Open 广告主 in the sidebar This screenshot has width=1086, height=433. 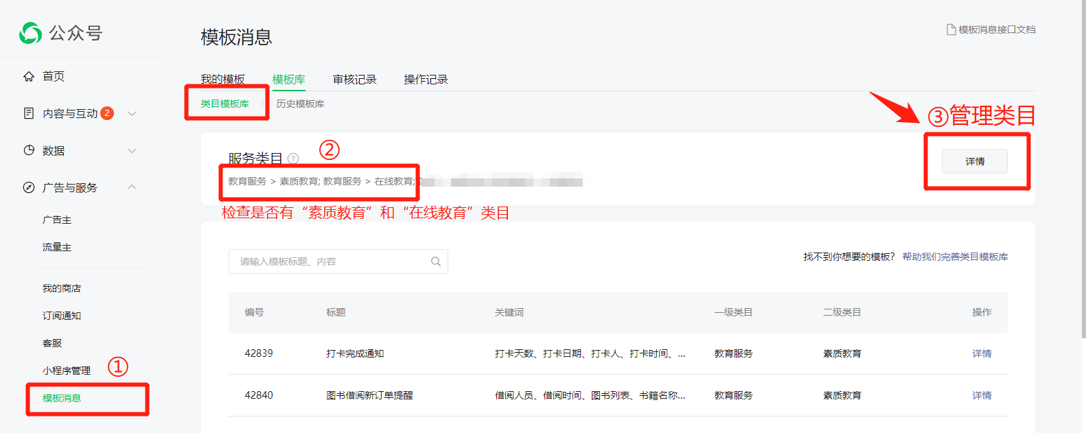click(x=57, y=220)
